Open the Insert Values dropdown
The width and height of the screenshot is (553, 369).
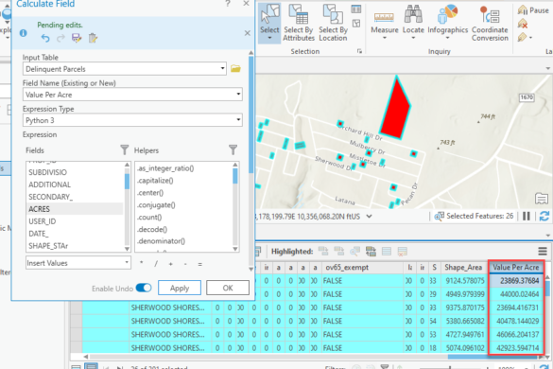[x=127, y=263]
